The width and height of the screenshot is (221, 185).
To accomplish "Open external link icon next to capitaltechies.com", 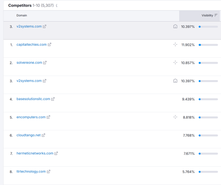I will click(49, 44).
